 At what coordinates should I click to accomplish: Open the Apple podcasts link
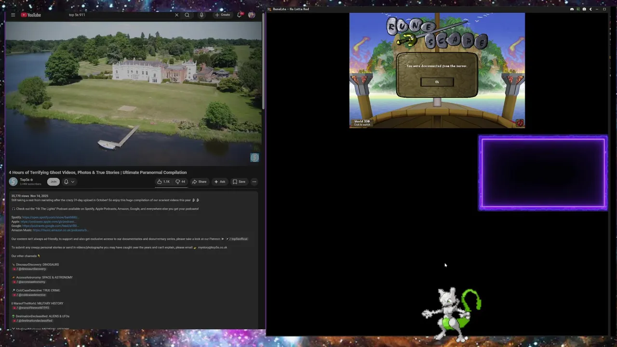pyautogui.click(x=48, y=222)
